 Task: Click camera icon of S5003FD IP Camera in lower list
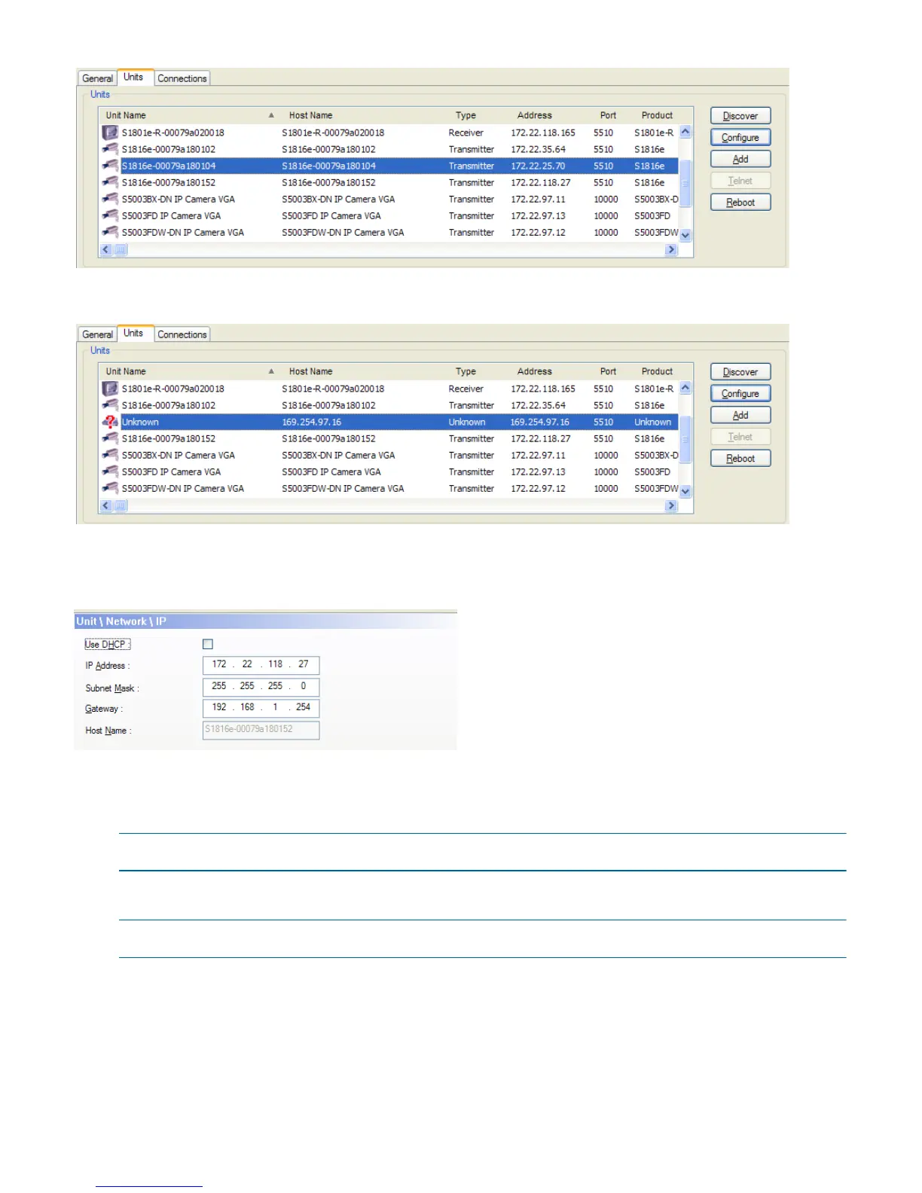click(x=110, y=471)
